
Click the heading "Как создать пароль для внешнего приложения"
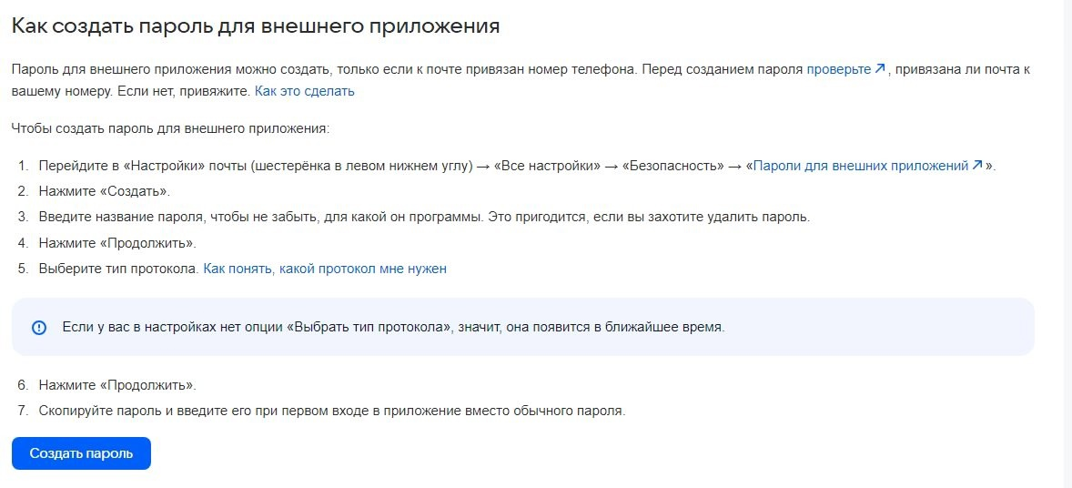[256, 25]
